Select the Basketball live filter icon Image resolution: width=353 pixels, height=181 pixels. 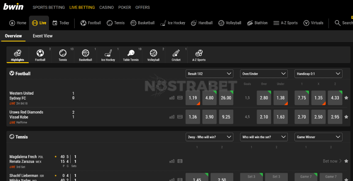pos(86,55)
